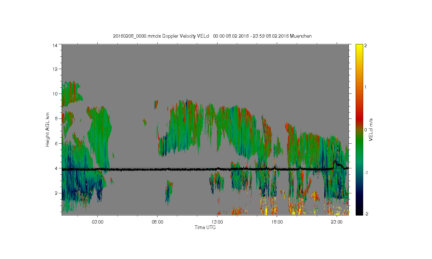432x259 pixels.
Task: Click the height axis label 10
Action: tap(55, 94)
